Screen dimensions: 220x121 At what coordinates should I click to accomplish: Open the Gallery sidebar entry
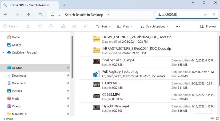point(16,45)
